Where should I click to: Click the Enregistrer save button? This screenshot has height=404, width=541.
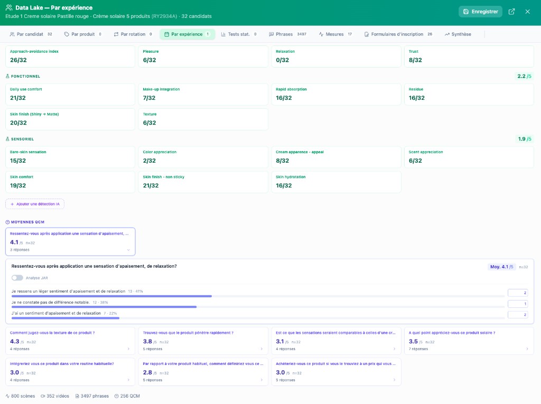point(480,12)
